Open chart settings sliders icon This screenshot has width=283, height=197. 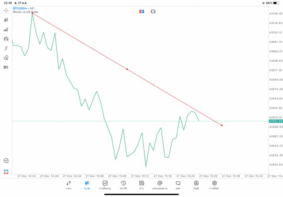click(x=6, y=39)
